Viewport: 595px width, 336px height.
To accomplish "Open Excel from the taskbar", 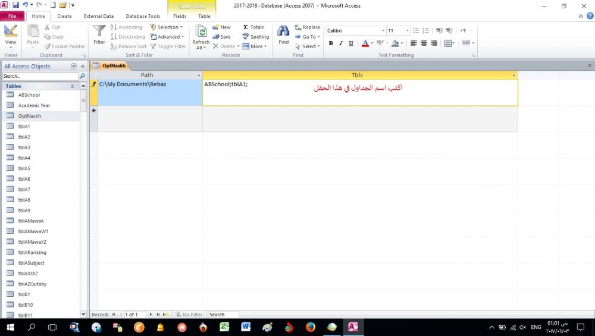I will 224,327.
